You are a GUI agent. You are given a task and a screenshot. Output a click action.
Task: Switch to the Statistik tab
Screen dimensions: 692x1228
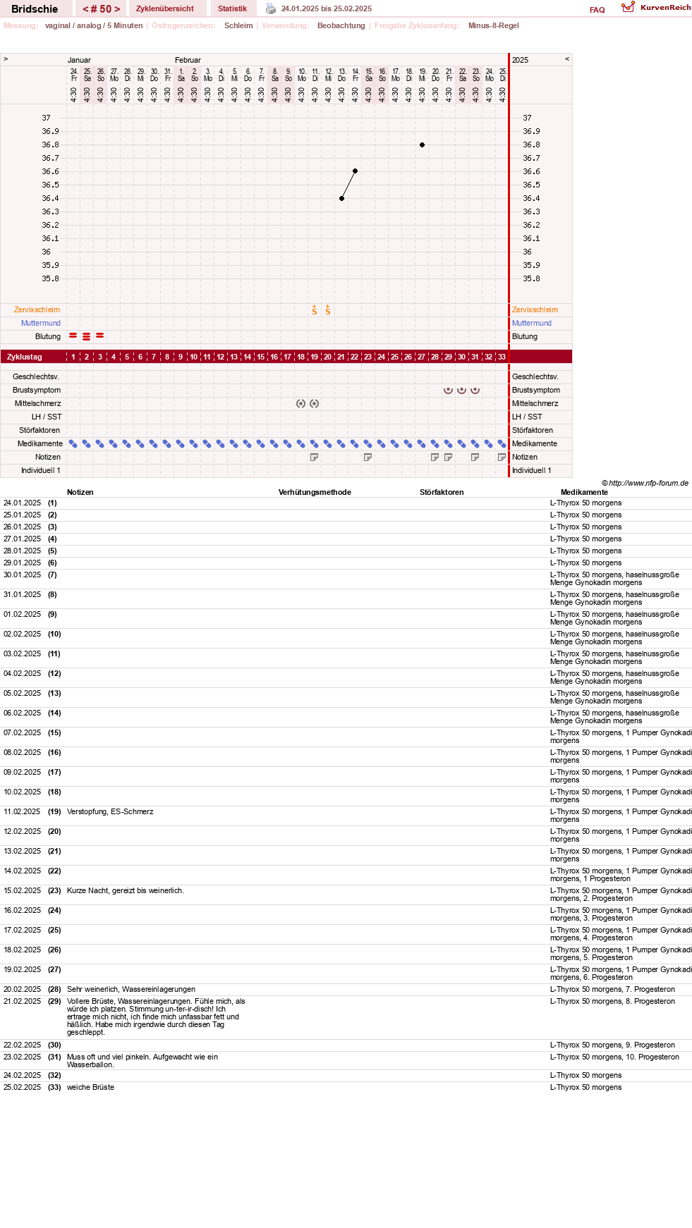click(x=232, y=8)
